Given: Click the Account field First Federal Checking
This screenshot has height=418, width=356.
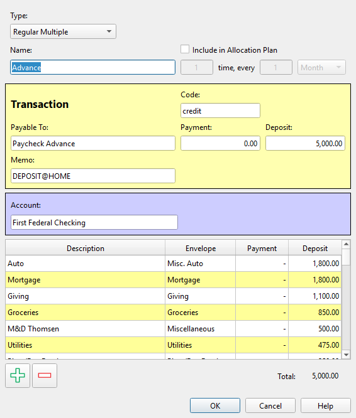Looking at the screenshot, I should click(94, 222).
